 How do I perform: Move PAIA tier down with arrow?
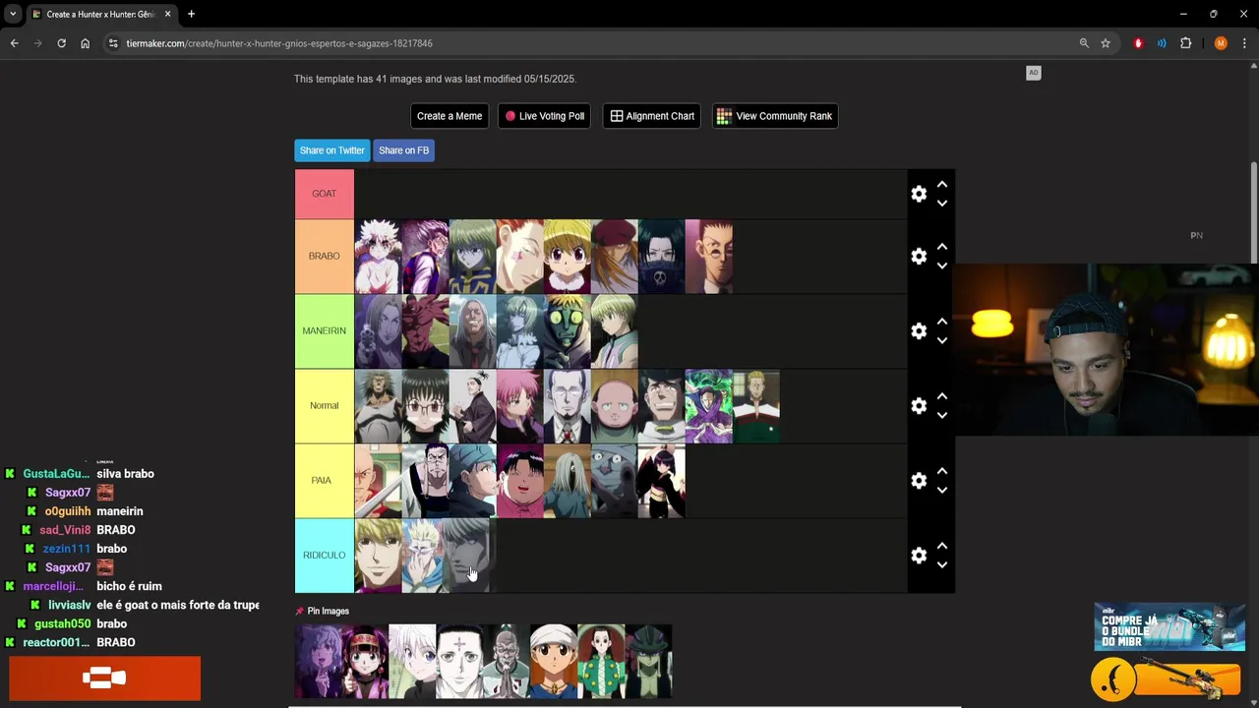942,491
